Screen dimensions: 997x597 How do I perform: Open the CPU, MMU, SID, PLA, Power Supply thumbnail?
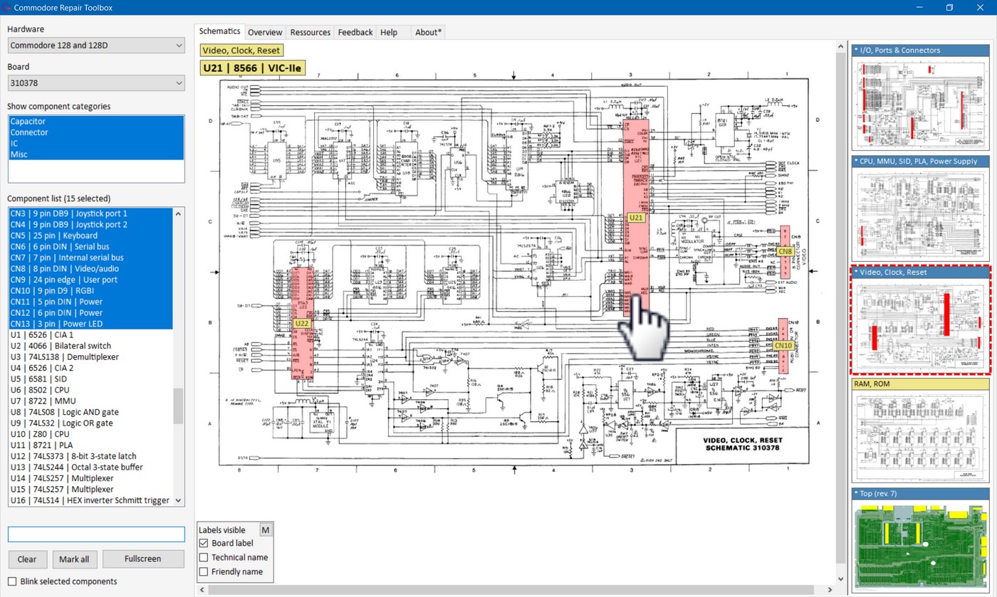(x=920, y=208)
